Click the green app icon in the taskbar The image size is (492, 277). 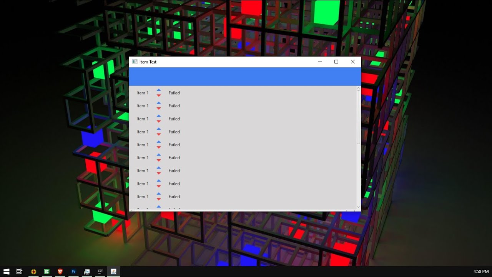[x=47, y=272]
